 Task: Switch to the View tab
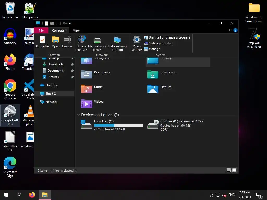(76, 30)
